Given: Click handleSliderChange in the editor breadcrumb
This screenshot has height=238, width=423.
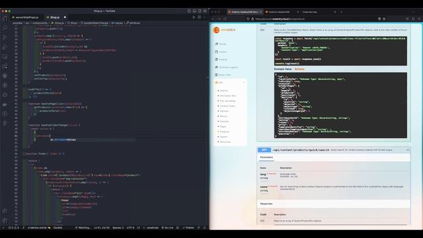Looking at the screenshot, I should tap(94, 23).
